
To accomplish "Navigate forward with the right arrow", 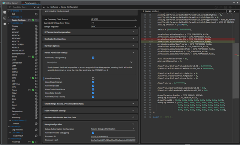I will [48, 7].
